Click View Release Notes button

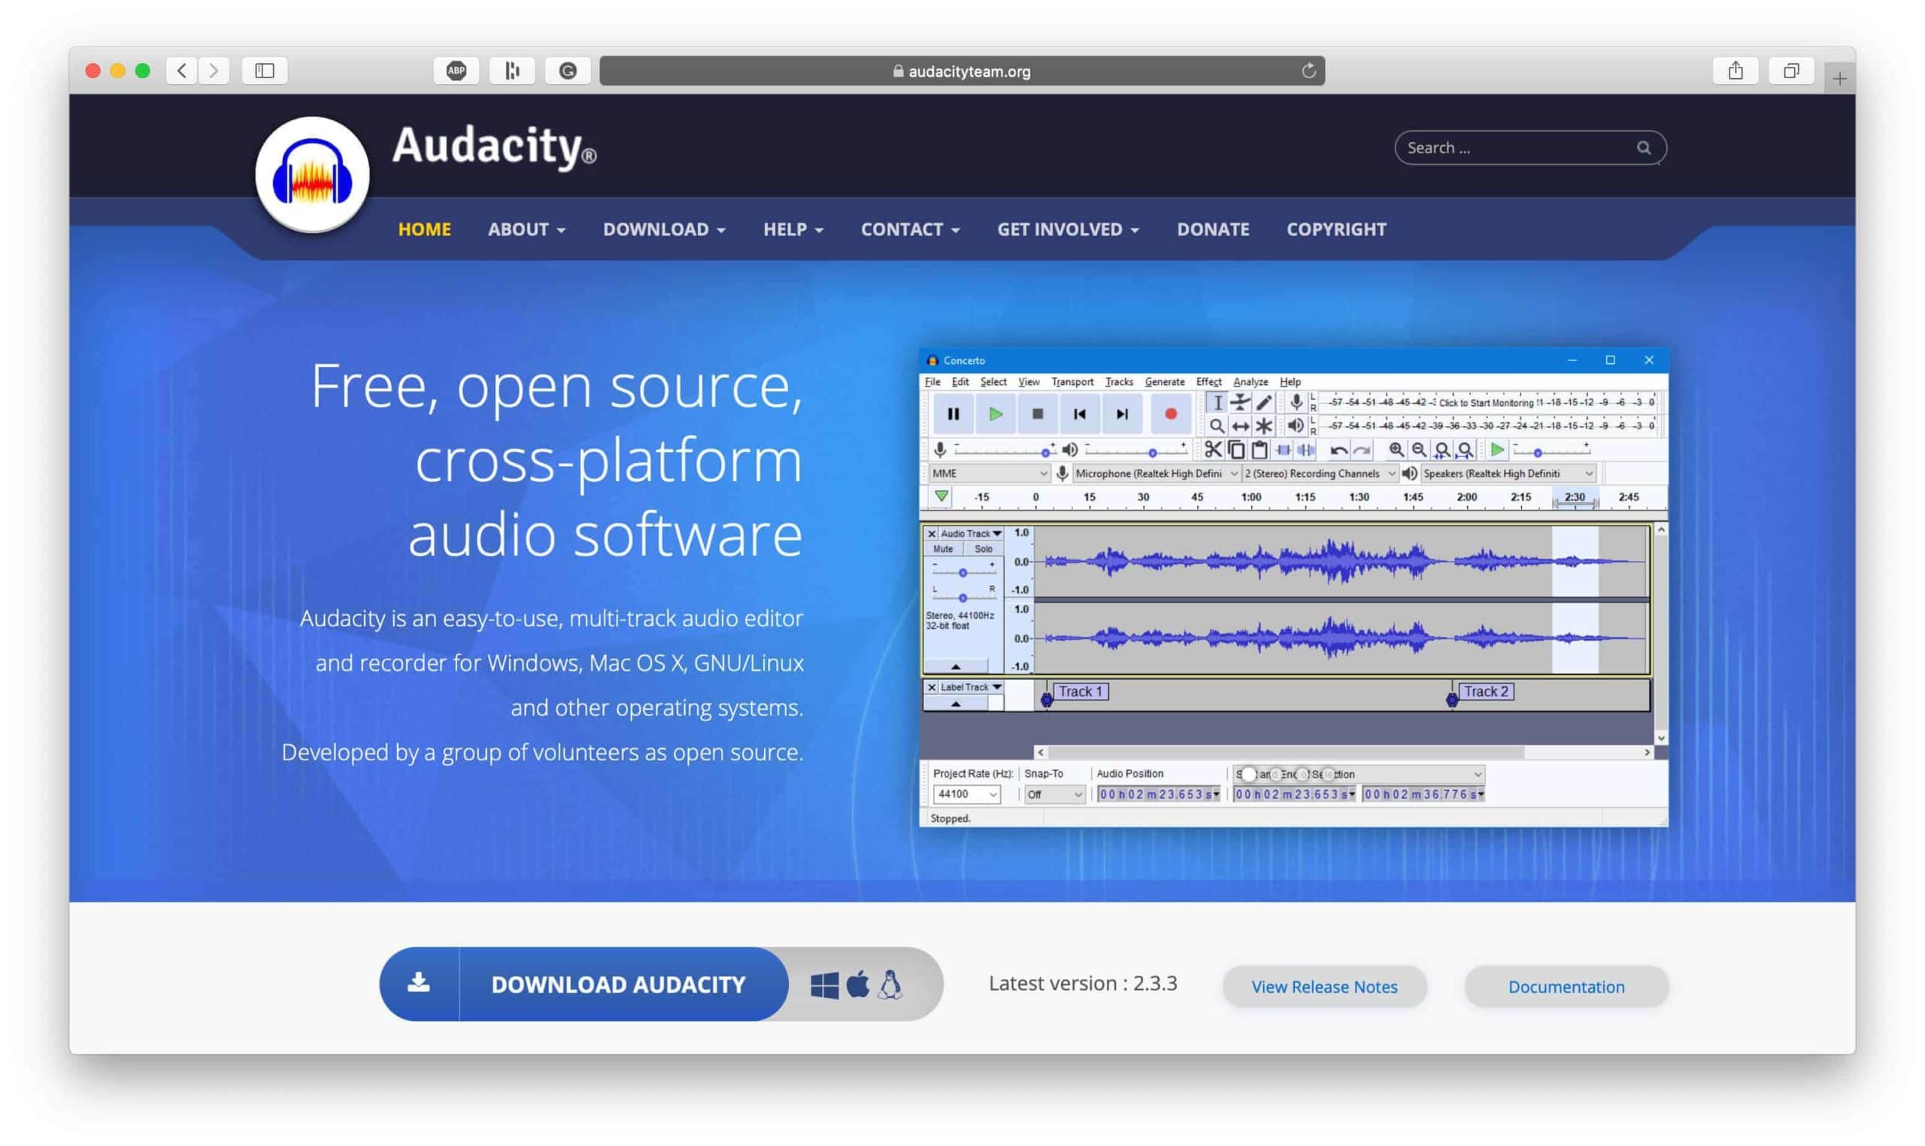tap(1322, 985)
